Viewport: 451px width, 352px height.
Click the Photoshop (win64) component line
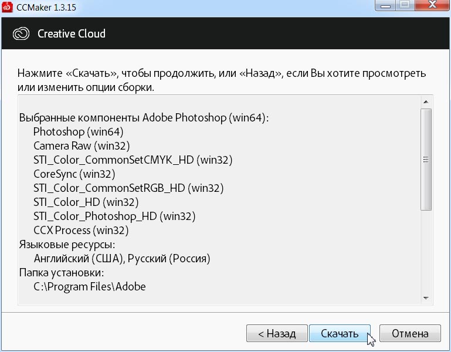tap(78, 131)
